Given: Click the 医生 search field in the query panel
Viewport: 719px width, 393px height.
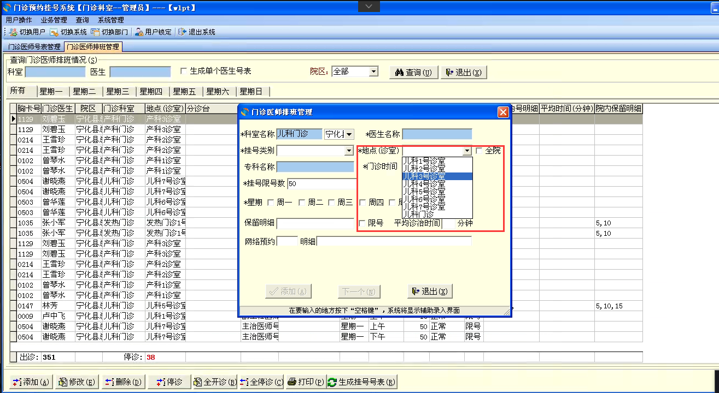Looking at the screenshot, I should tap(140, 72).
